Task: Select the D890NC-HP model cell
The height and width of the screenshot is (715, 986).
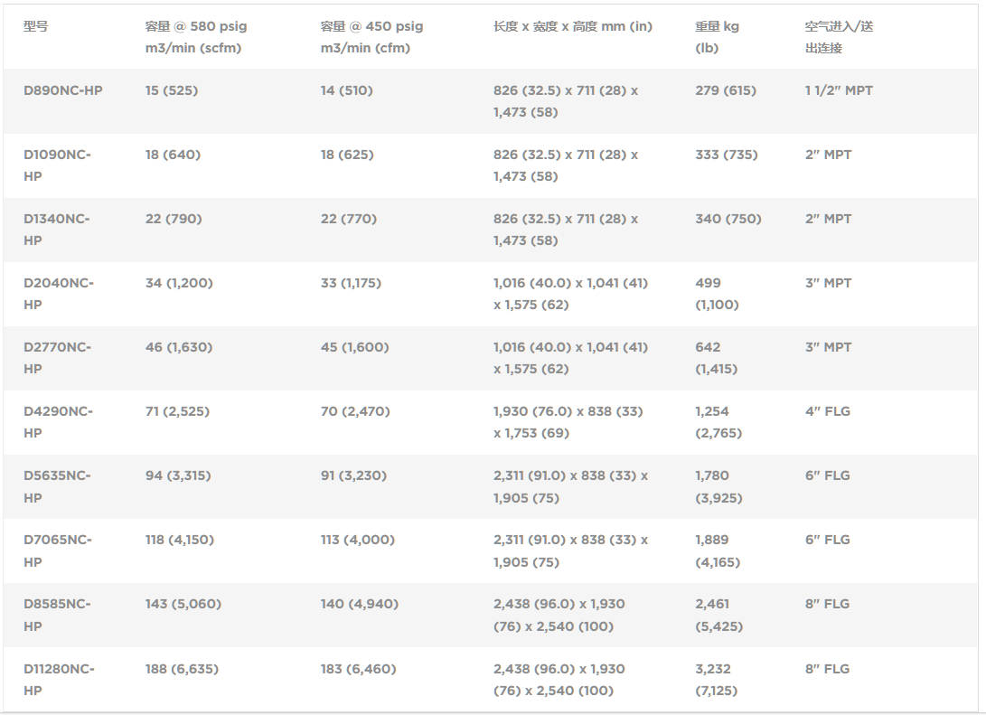Action: point(63,90)
